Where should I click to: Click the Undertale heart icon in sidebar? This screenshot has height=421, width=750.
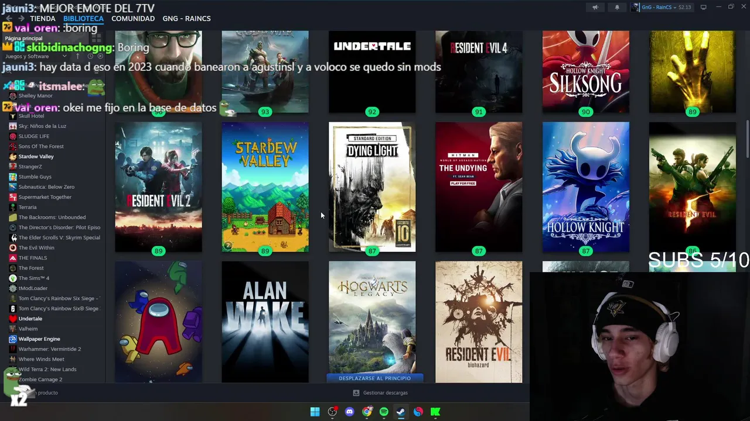(x=13, y=319)
